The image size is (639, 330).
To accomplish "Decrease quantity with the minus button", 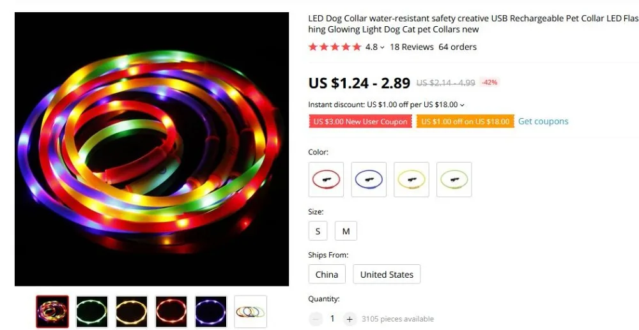I will click(316, 319).
